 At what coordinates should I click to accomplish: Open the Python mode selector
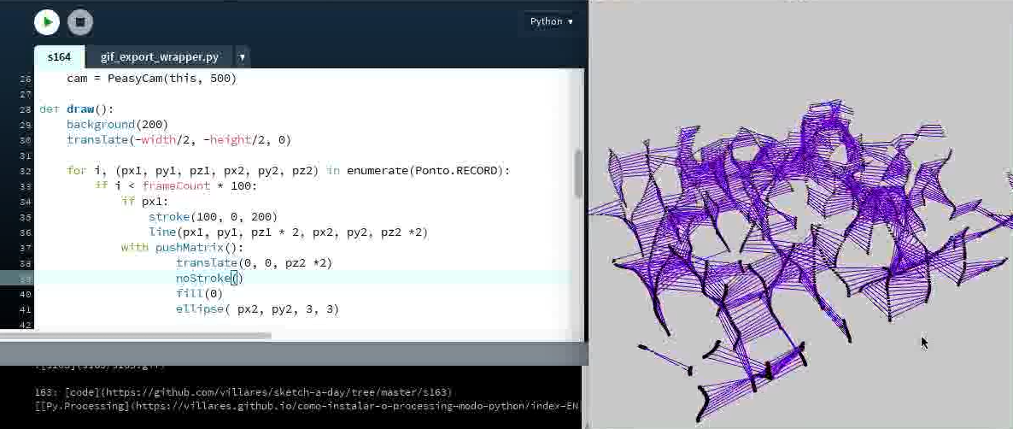tap(551, 21)
